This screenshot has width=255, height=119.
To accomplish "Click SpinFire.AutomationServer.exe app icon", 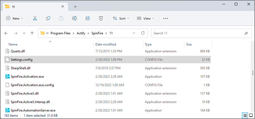I will coord(7,111).
